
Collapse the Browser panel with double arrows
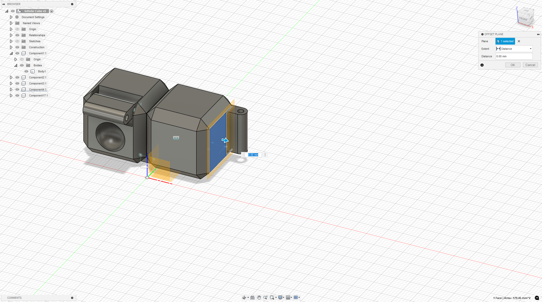coord(4,4)
